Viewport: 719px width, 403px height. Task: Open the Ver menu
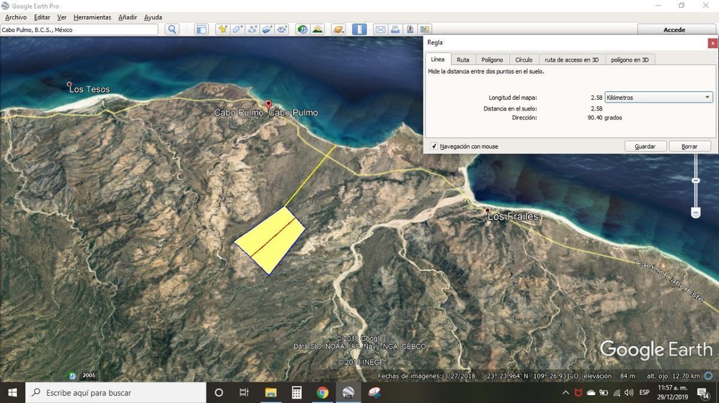tap(62, 17)
